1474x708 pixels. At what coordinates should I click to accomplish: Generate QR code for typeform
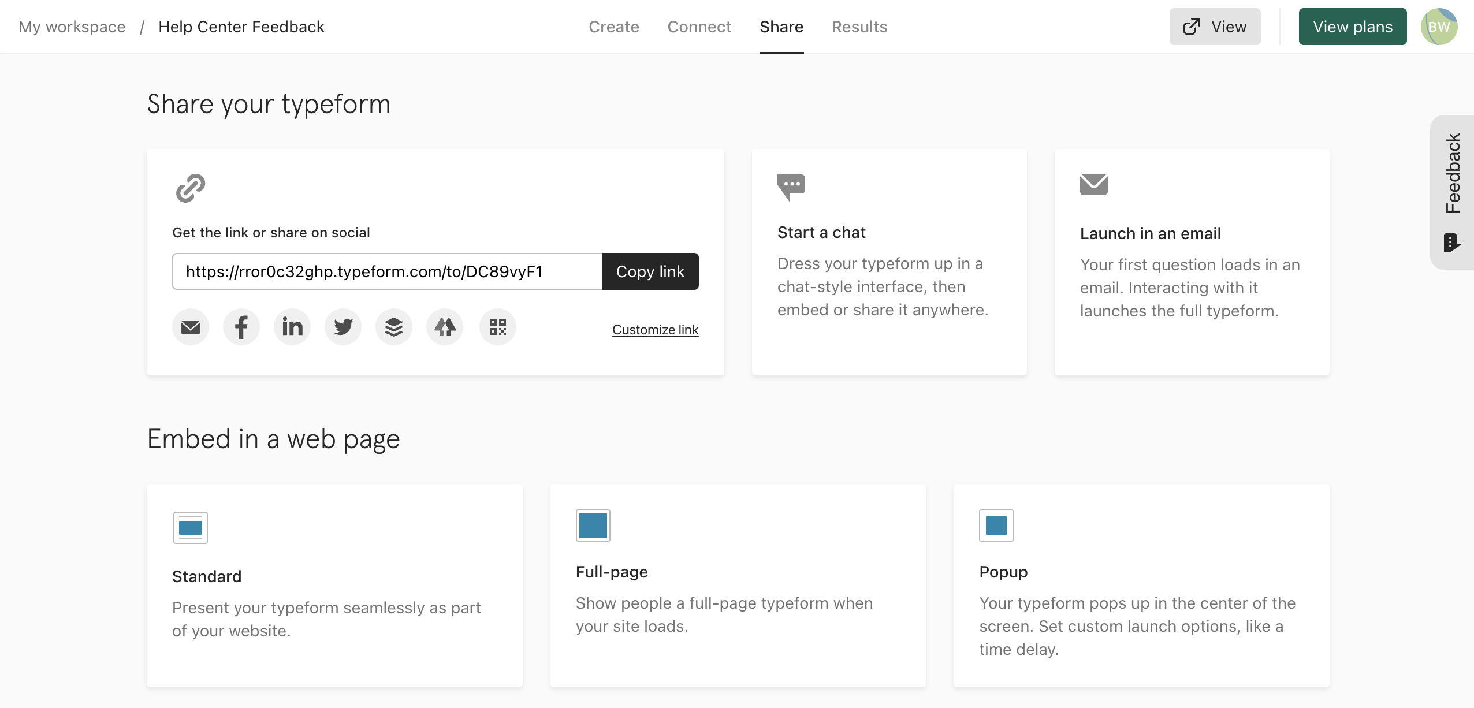(x=498, y=327)
